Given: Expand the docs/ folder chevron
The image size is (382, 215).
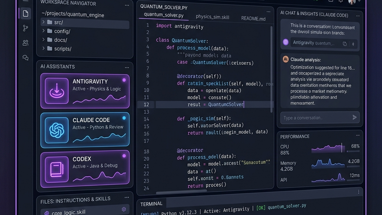Looking at the screenshot, I should point(43,40).
